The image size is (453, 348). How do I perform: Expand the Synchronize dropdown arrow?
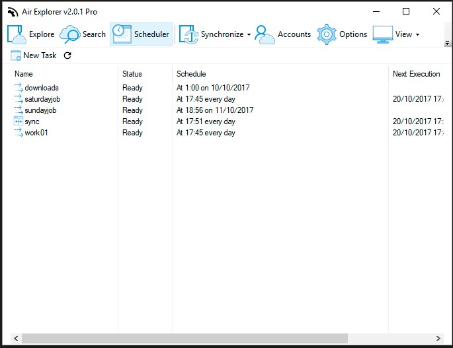(x=249, y=35)
